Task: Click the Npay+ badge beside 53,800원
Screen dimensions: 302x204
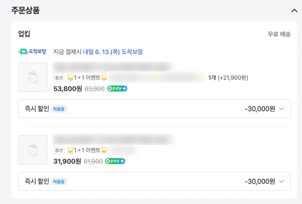Action: tap(117, 89)
